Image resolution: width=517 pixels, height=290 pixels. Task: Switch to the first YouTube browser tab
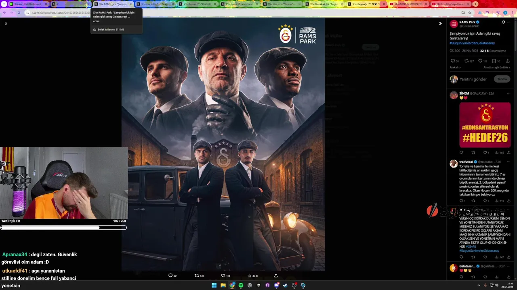click(408, 4)
